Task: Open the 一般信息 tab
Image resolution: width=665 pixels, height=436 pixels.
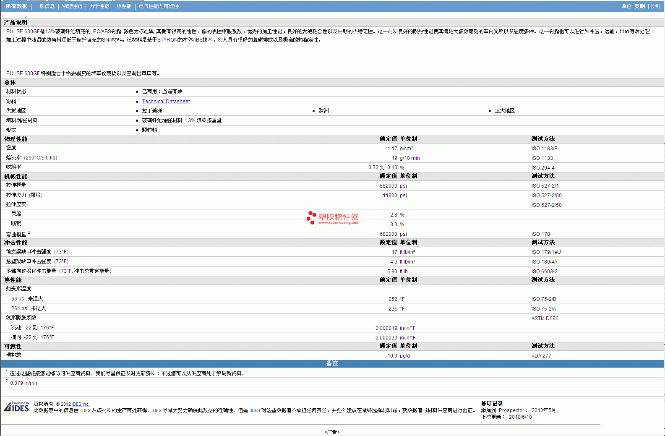Action: point(44,6)
